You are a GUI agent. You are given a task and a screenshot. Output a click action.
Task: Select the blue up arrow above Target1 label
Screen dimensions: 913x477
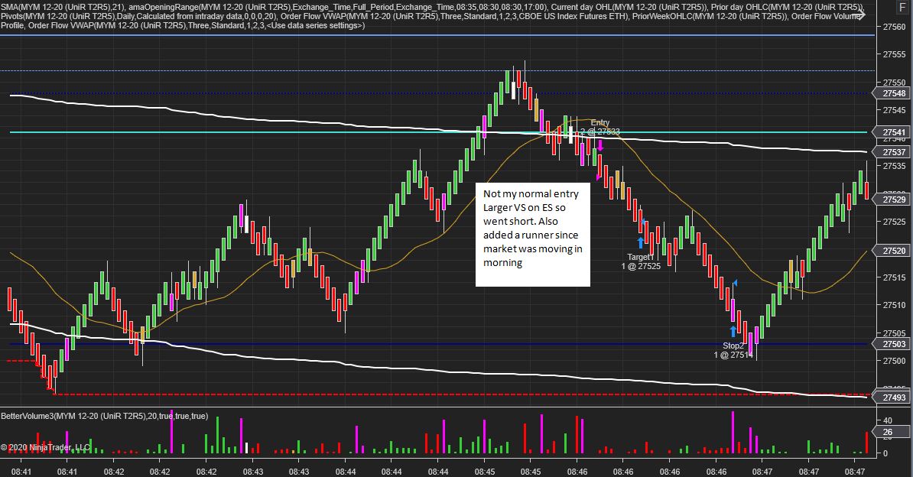pyautogui.click(x=641, y=243)
